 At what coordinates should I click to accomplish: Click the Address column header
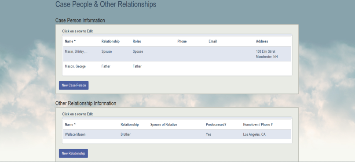262,41
